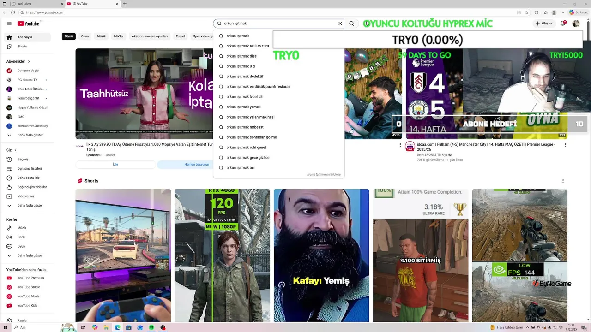This screenshot has width=591, height=332.
Task: Go to Ana Sayfa in sidebar
Action: click(28, 37)
